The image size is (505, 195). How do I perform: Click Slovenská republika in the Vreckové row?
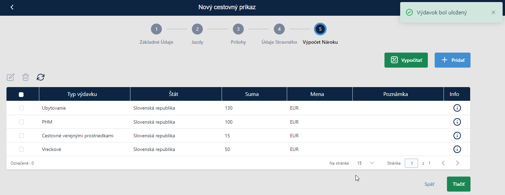click(x=154, y=149)
